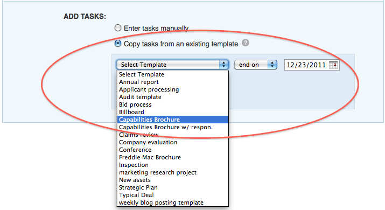This screenshot has width=385, height=210.
Task: Open the end on dropdown
Action: [x=256, y=65]
